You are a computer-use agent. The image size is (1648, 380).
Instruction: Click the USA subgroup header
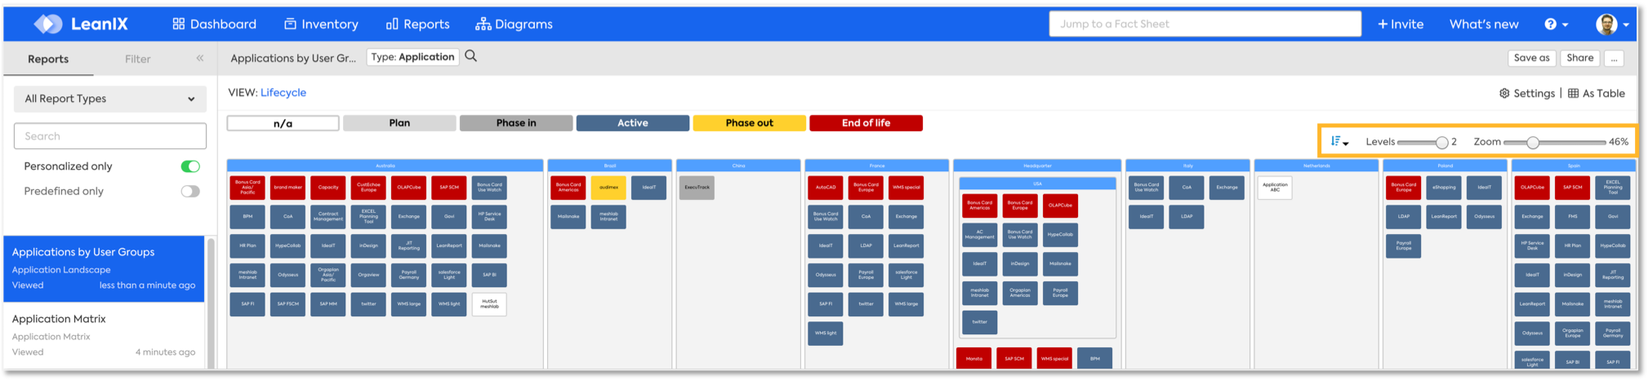click(x=1037, y=183)
